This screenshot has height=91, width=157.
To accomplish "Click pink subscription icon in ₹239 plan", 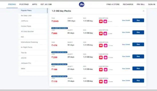I will pyautogui.click(x=105, y=57).
